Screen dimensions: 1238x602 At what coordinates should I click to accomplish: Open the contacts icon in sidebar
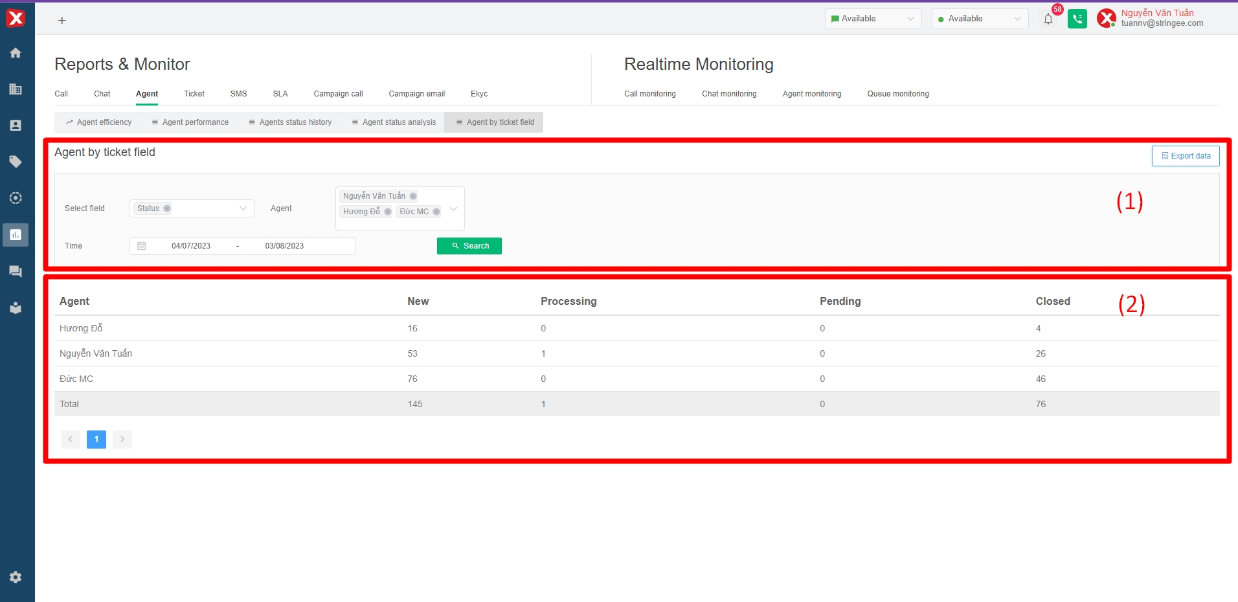[x=16, y=126]
